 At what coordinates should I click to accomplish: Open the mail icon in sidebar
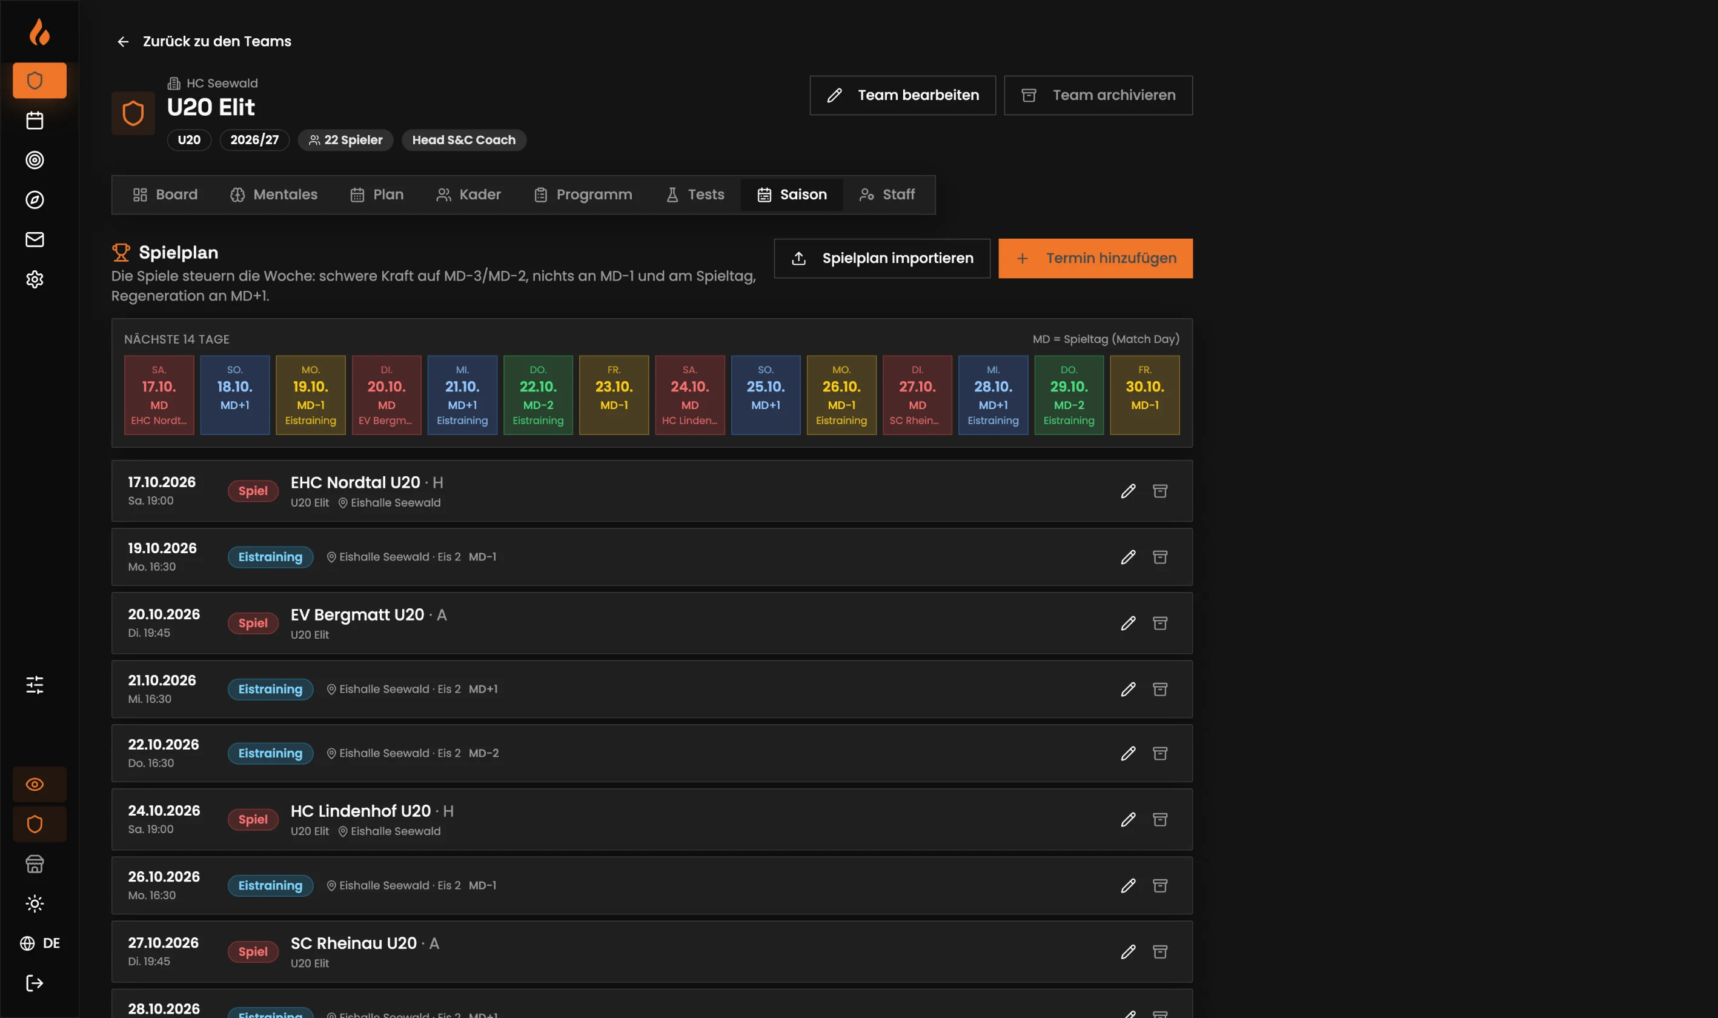pyautogui.click(x=35, y=239)
